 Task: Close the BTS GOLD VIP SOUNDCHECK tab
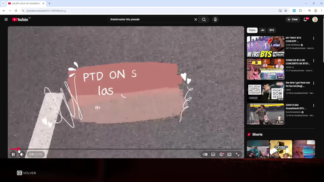(x=43, y=3)
